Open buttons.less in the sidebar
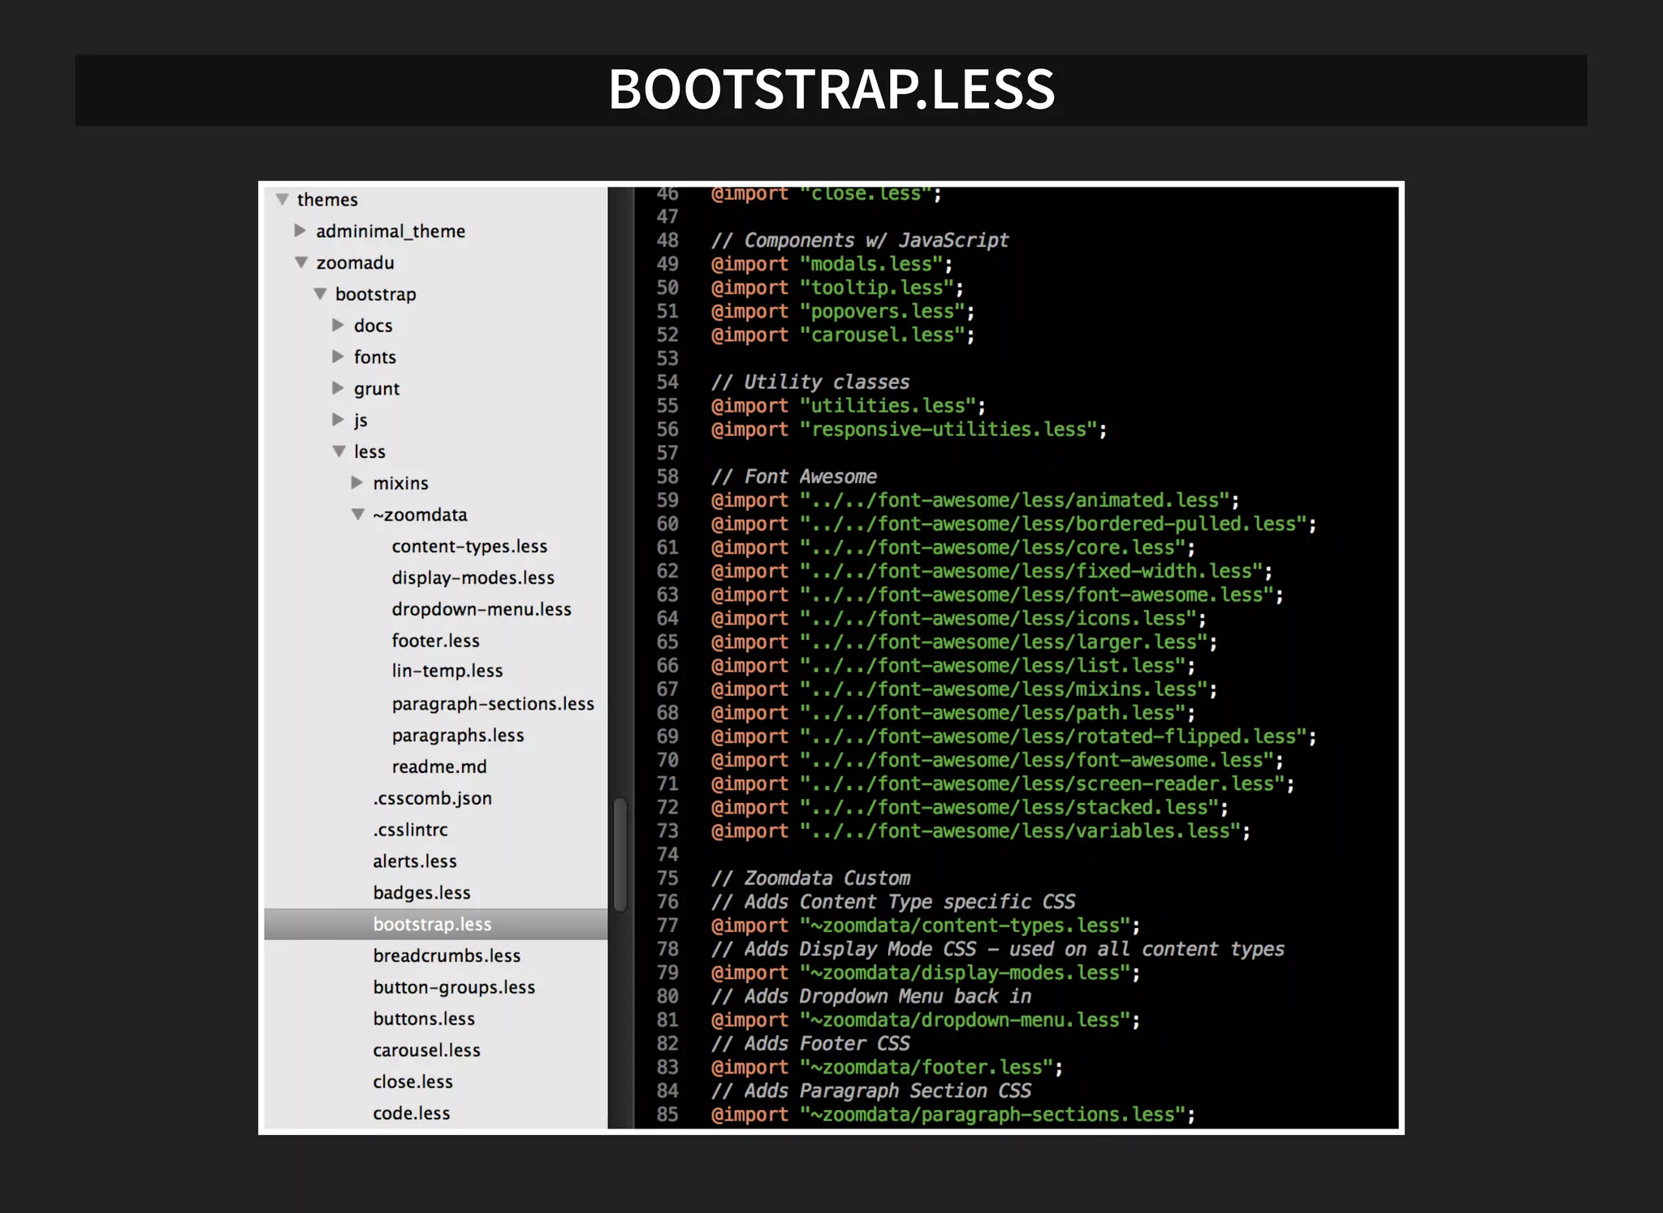This screenshot has height=1213, width=1663. pos(424,1019)
